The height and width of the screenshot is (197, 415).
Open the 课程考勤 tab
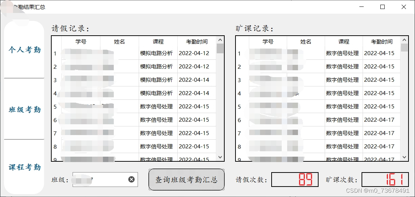(24, 167)
